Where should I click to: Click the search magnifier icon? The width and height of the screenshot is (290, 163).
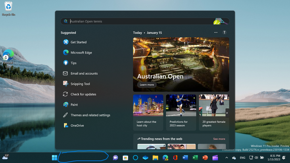click(x=65, y=21)
